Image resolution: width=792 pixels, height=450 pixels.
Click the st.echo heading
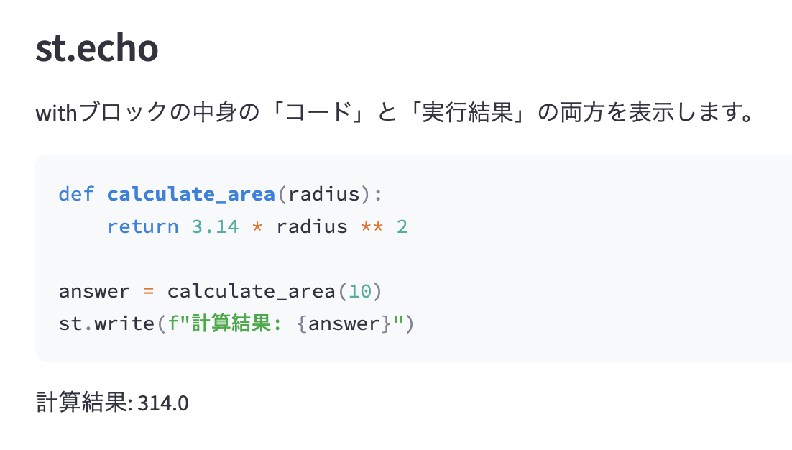[x=96, y=48]
